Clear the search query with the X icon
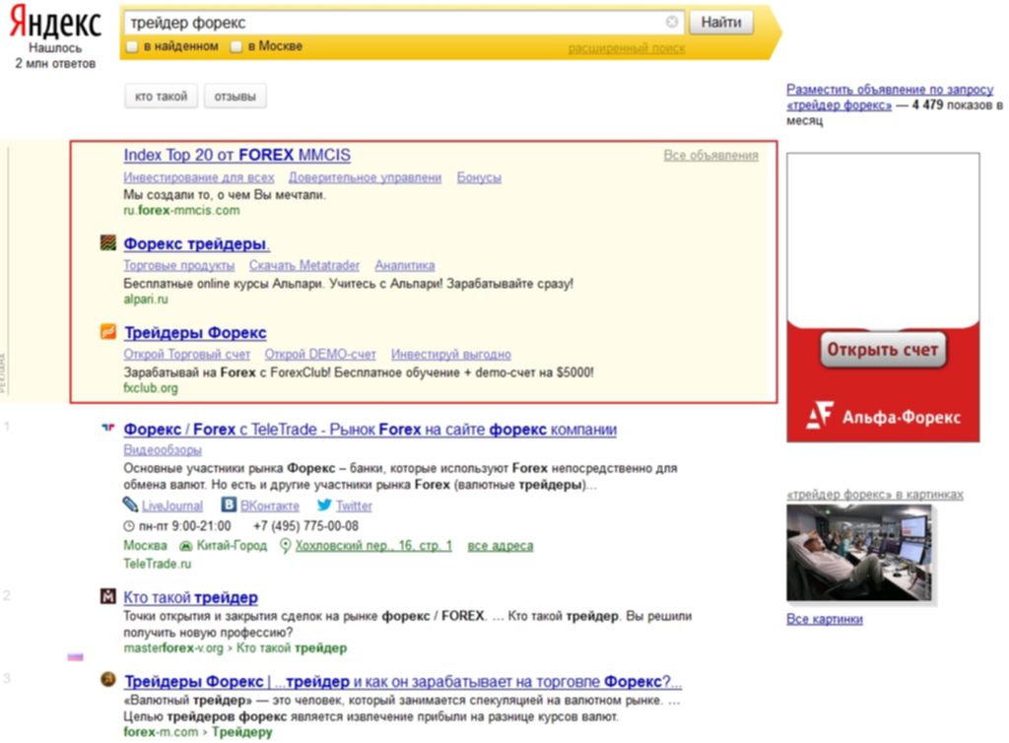The width and height of the screenshot is (1009, 743). (x=672, y=22)
